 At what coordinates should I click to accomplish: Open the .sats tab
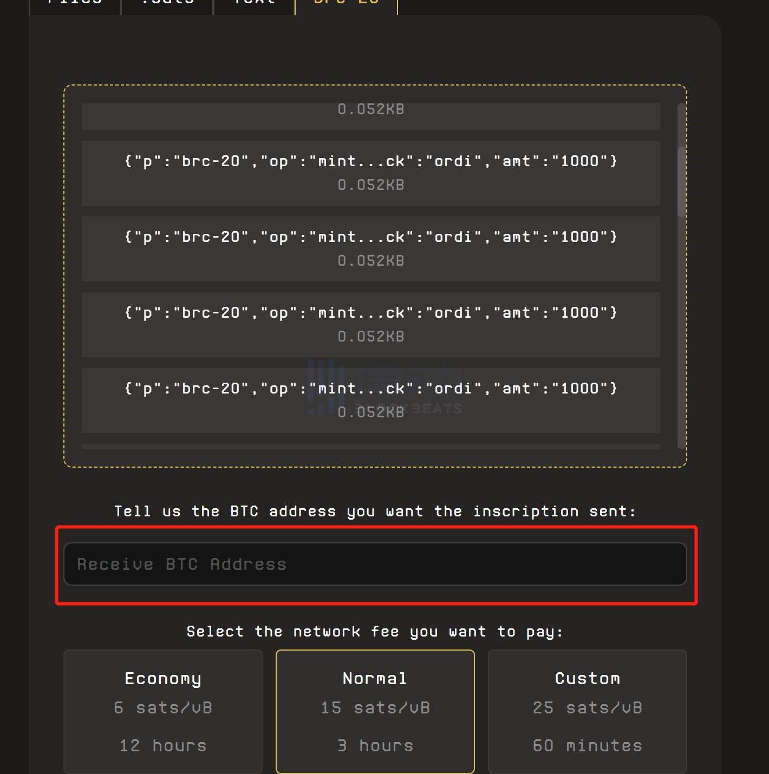click(x=167, y=4)
